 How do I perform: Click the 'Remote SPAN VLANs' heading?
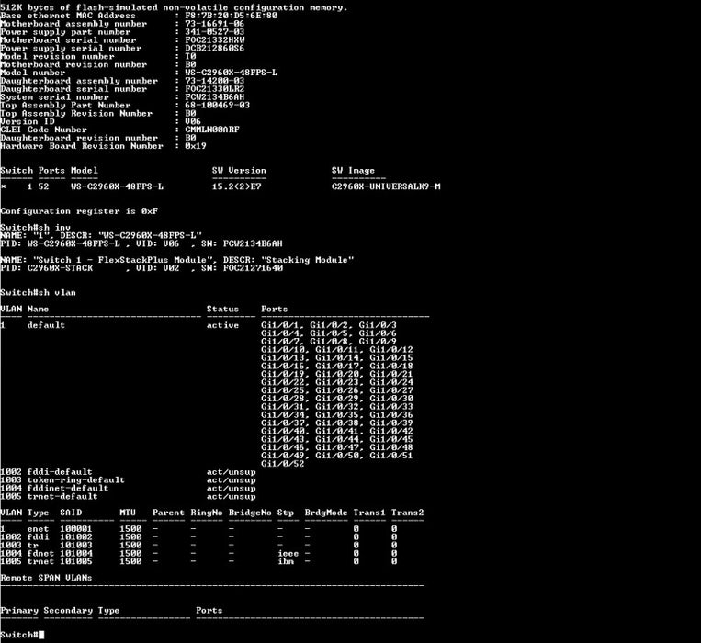pos(46,578)
